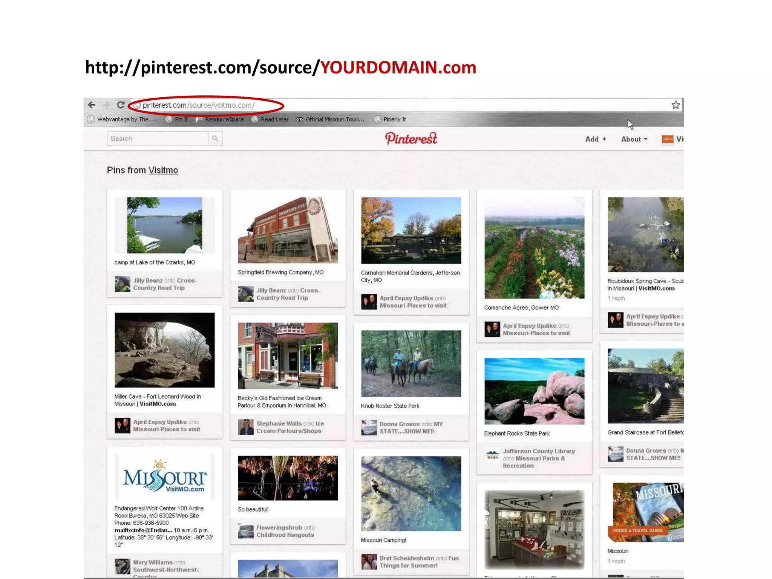Click April Espey Updike avatar under Miller Cave
Viewport: 772px width, 579px height.
click(x=122, y=425)
